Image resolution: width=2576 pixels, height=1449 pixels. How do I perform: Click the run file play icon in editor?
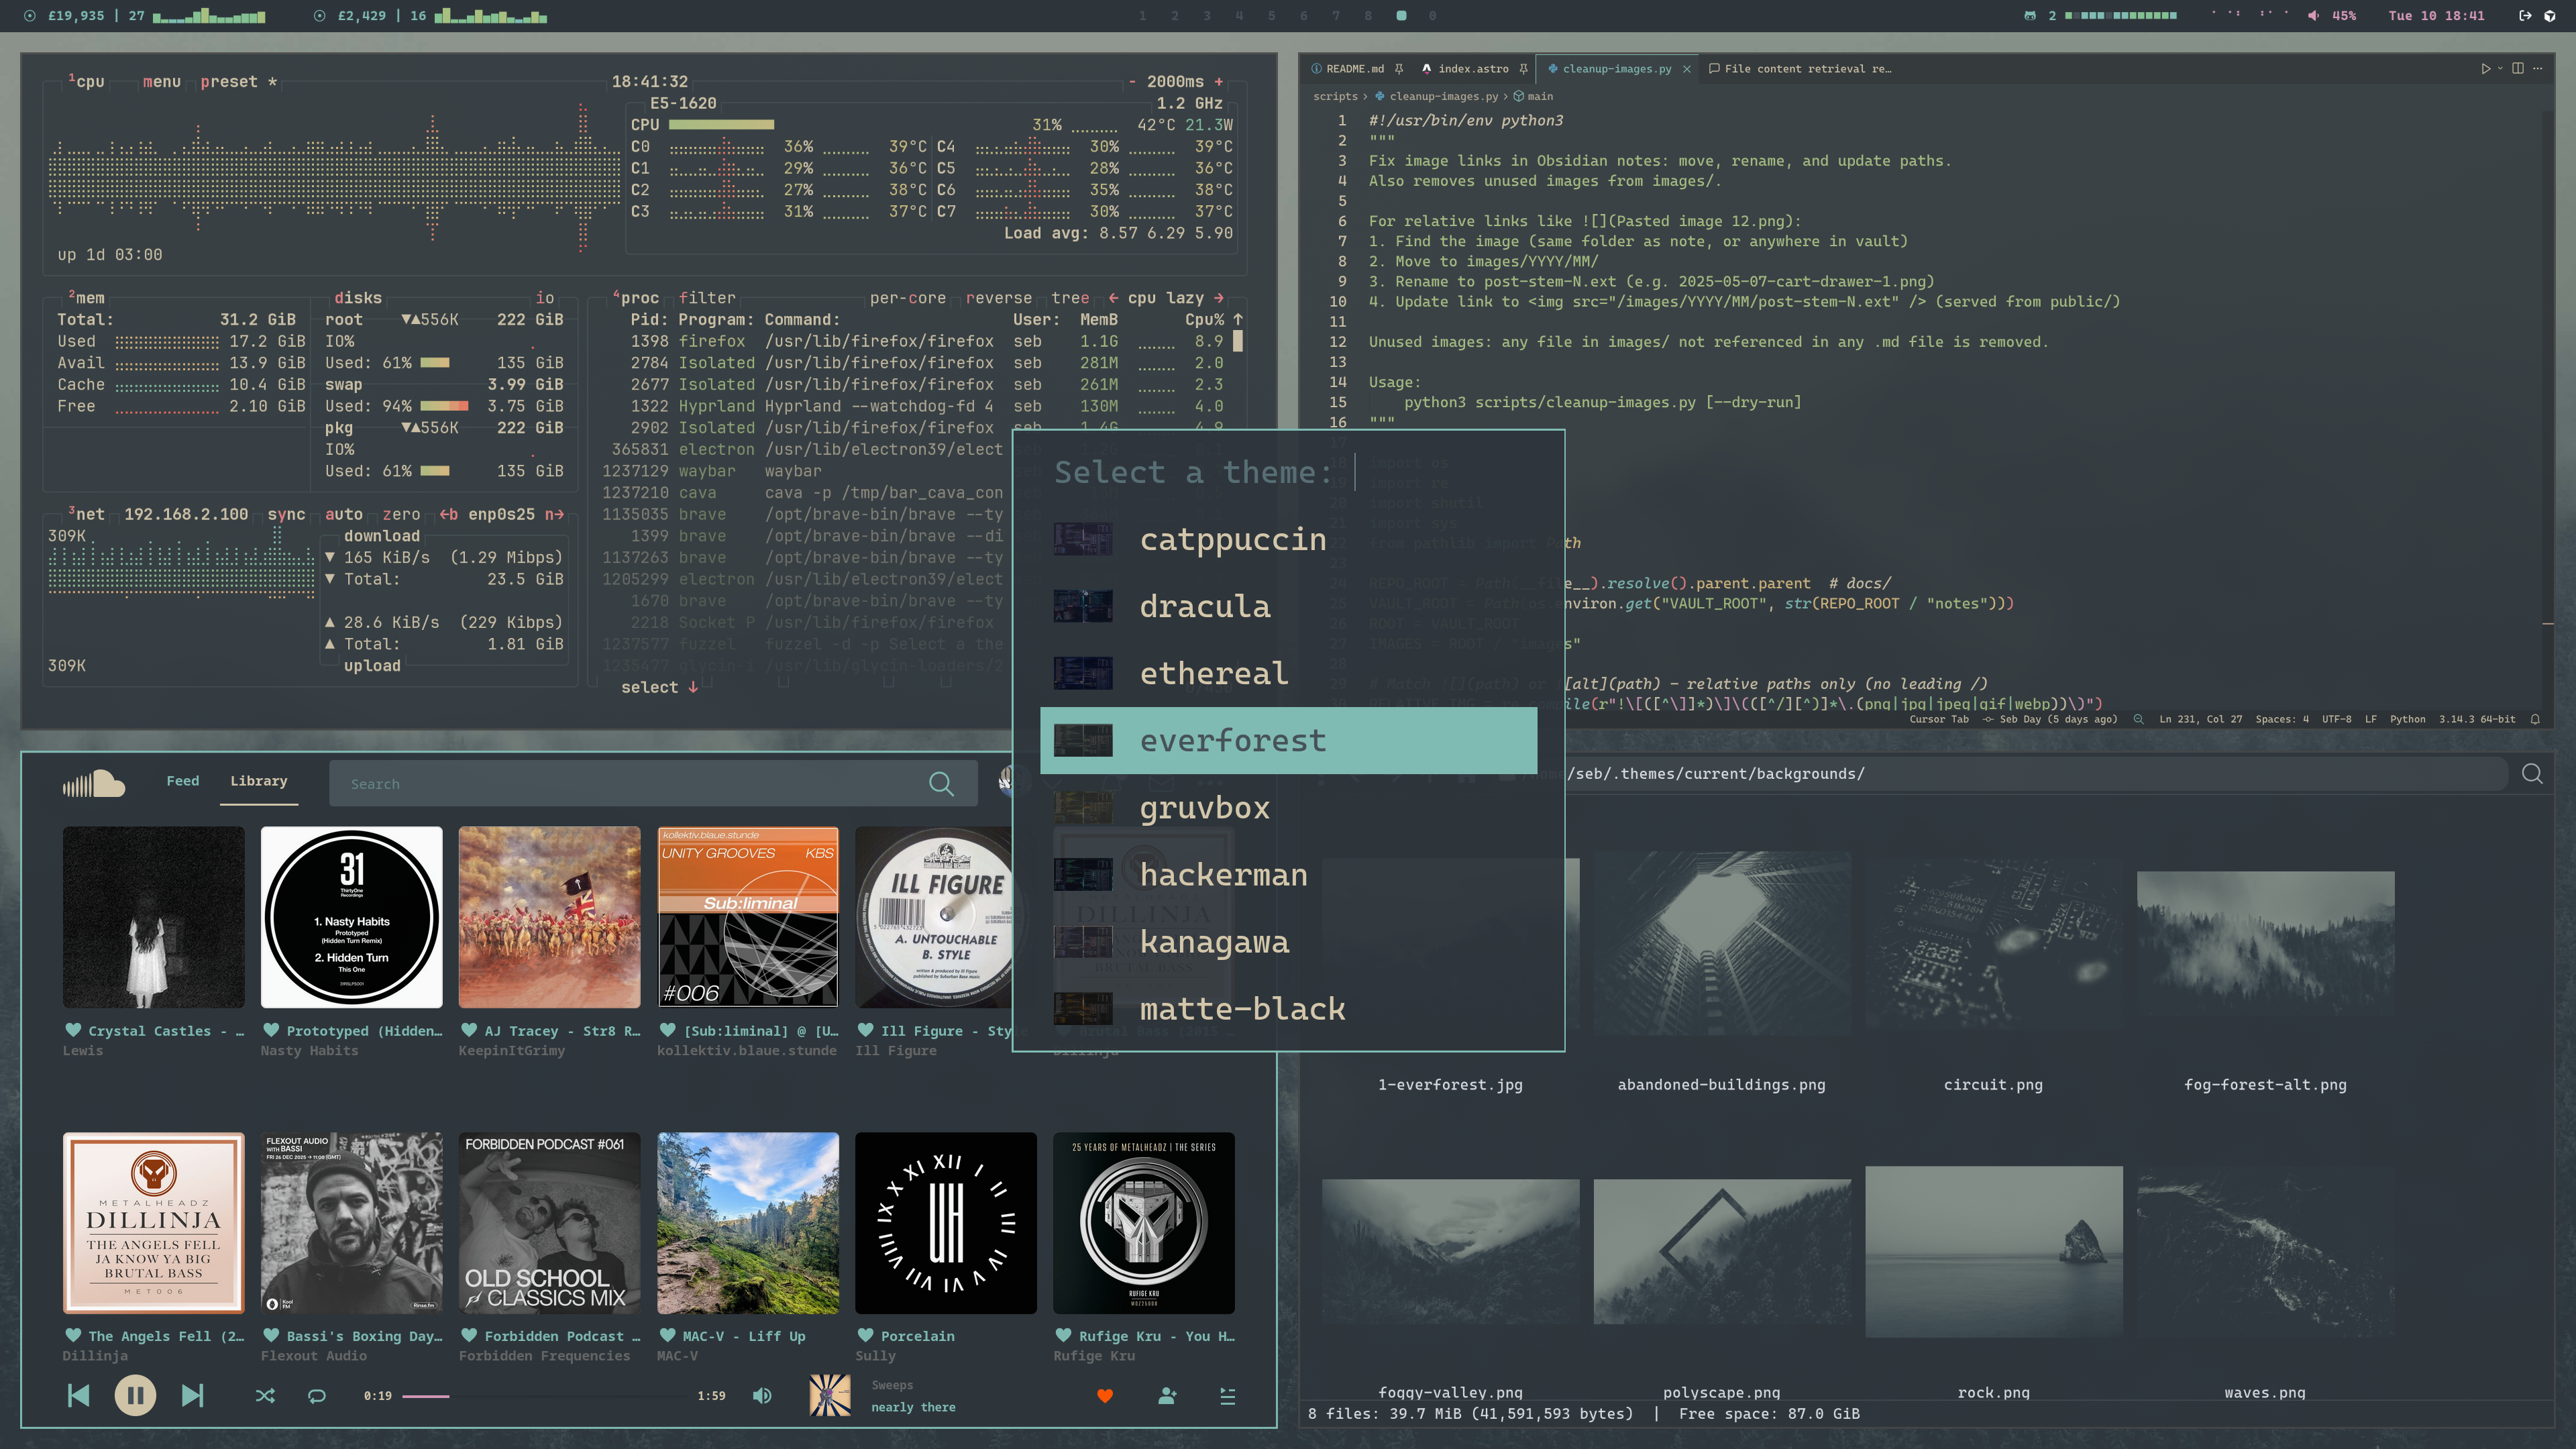pos(2485,69)
